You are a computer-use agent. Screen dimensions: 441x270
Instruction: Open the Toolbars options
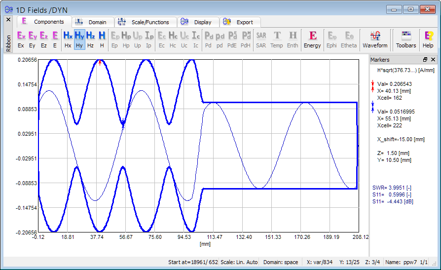(x=406, y=39)
